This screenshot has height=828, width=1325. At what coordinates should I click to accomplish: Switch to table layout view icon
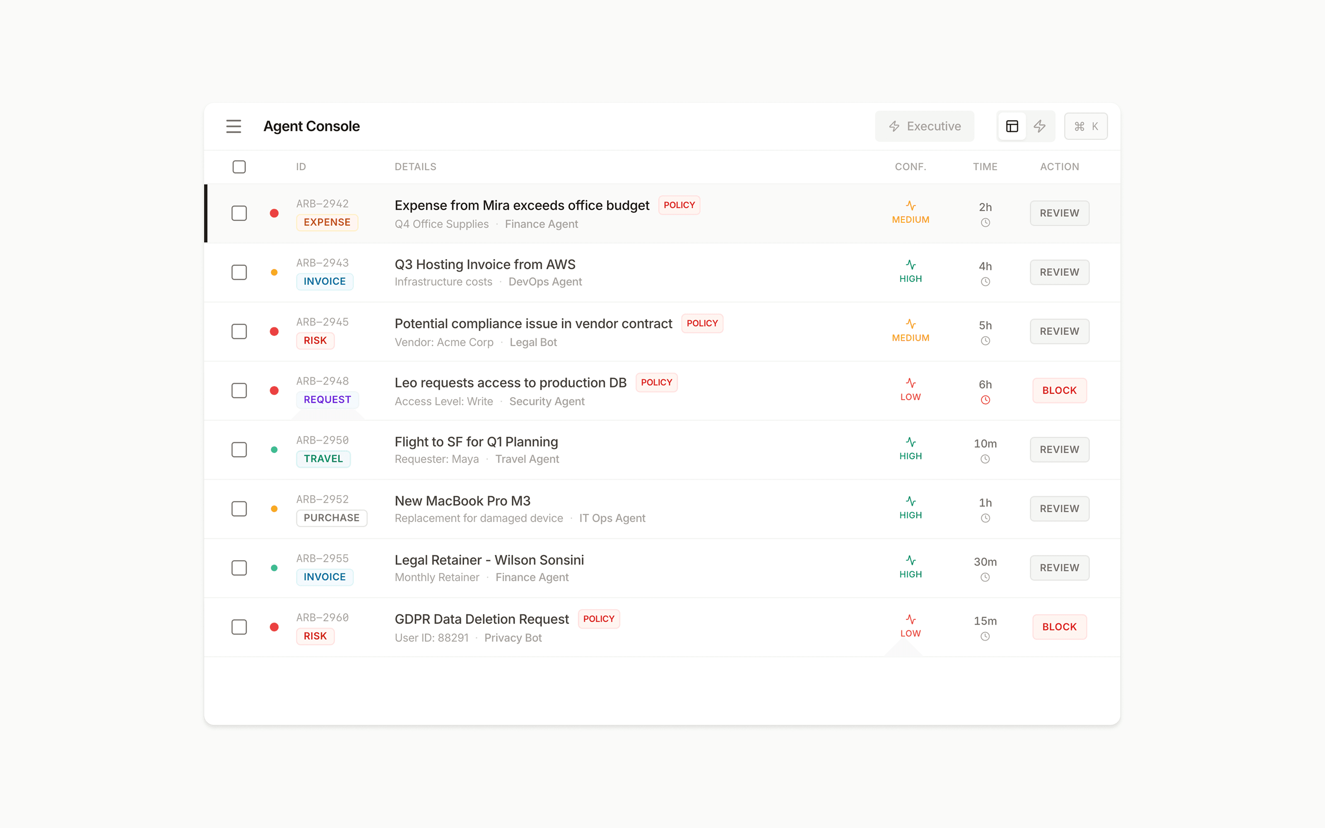coord(1012,127)
